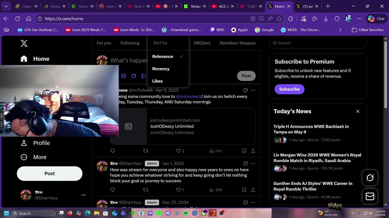Open the Messages floating button

370,197
